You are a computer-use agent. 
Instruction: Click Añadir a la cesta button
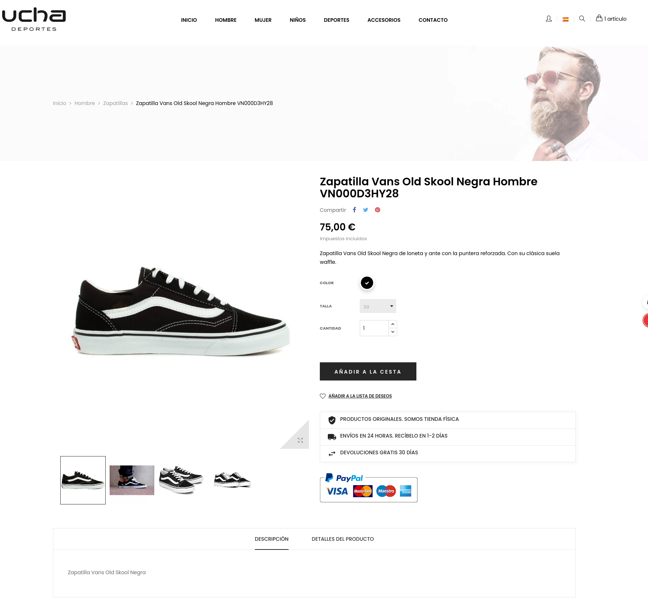[368, 371]
